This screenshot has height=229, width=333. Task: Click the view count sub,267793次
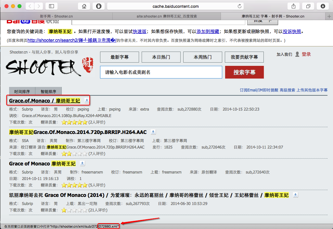138,204
